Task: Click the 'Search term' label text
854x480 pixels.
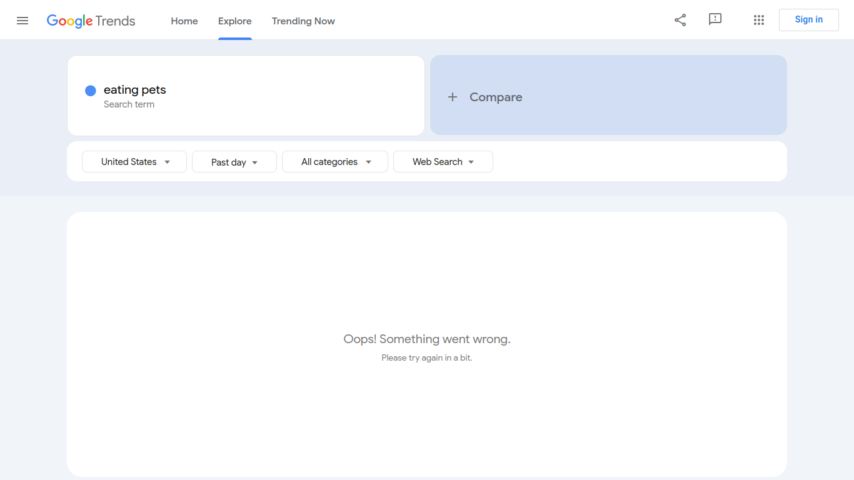Action: tap(129, 104)
